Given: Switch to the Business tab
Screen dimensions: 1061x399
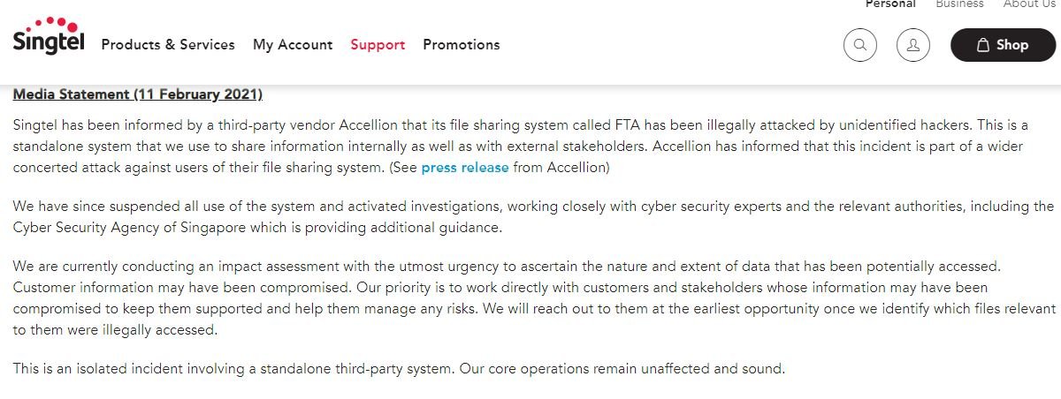Looking at the screenshot, I should click(x=959, y=4).
